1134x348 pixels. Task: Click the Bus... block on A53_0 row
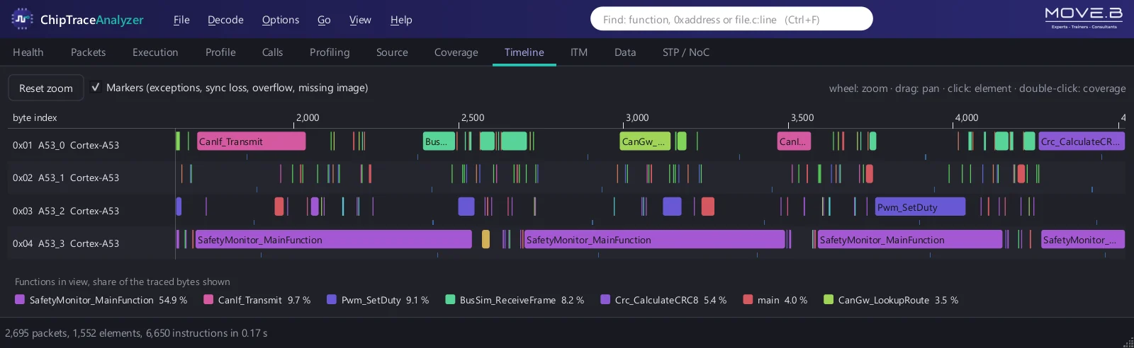(x=439, y=141)
